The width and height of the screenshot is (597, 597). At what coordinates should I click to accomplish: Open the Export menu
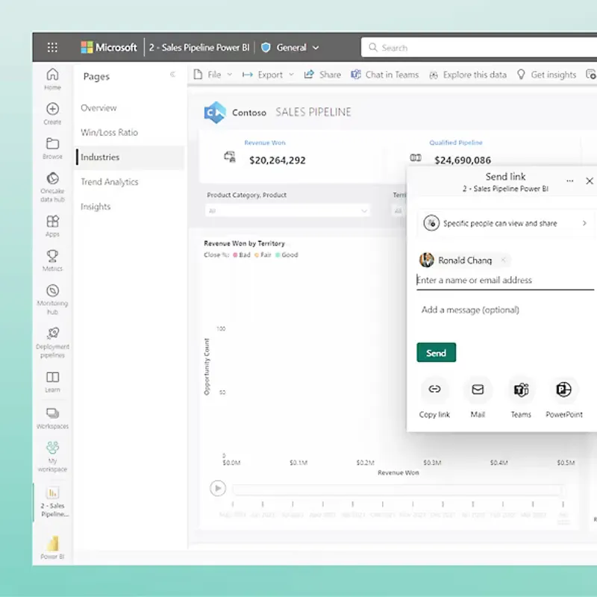coord(268,75)
